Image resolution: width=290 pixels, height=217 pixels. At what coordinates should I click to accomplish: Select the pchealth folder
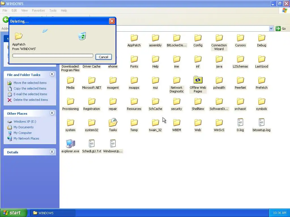(x=219, y=83)
